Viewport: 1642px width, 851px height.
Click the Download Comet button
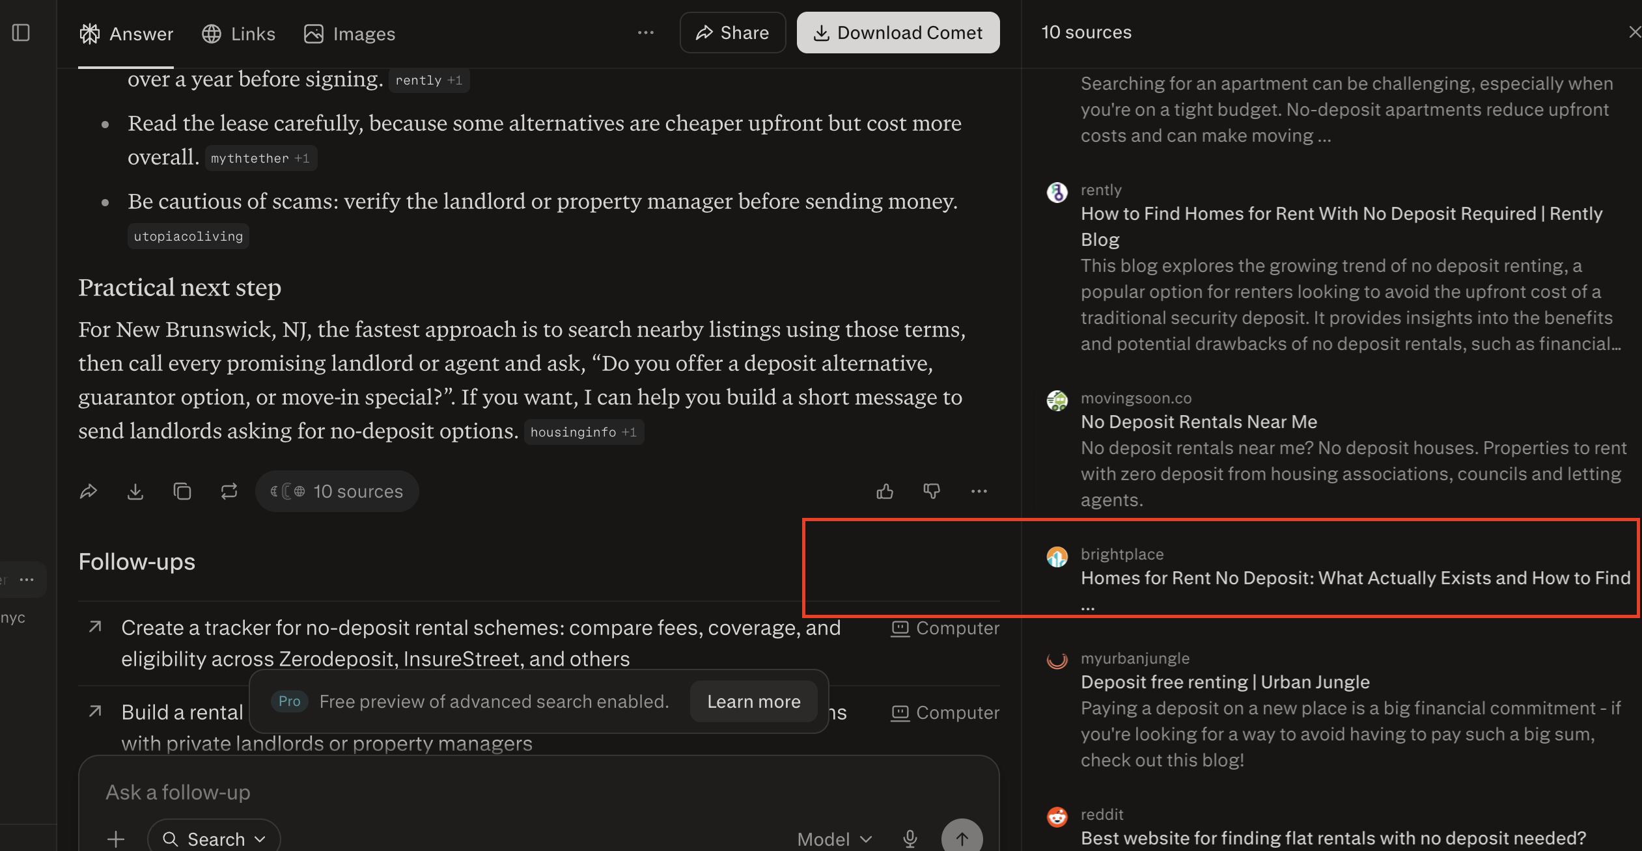pos(898,33)
